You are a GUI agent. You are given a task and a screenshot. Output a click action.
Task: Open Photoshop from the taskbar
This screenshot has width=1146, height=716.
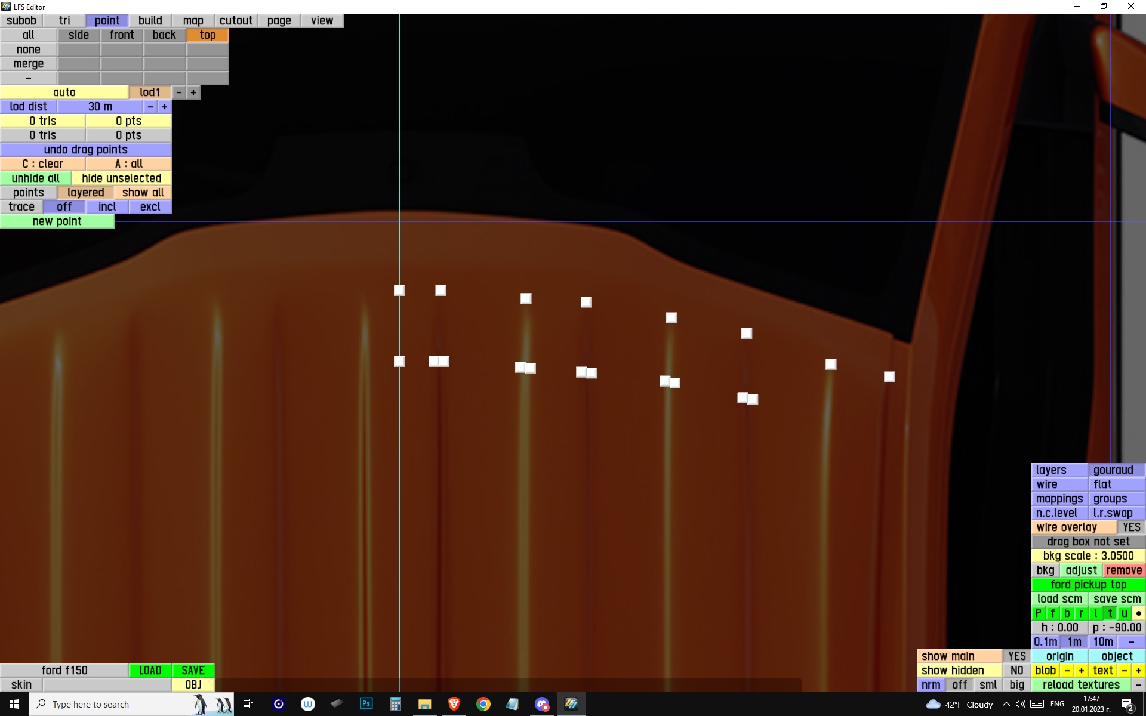(x=366, y=704)
